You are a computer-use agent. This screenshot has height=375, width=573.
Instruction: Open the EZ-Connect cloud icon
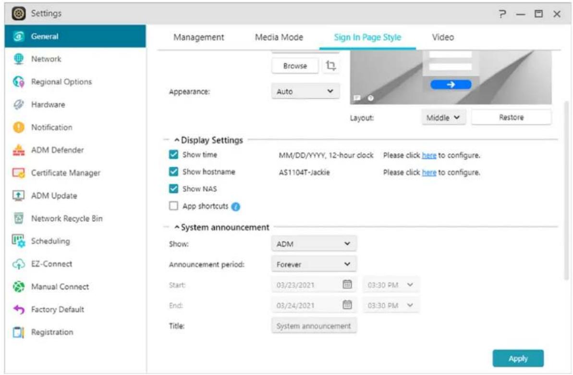point(15,264)
